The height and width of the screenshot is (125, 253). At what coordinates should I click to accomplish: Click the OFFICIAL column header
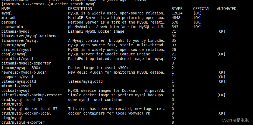point(202,9)
